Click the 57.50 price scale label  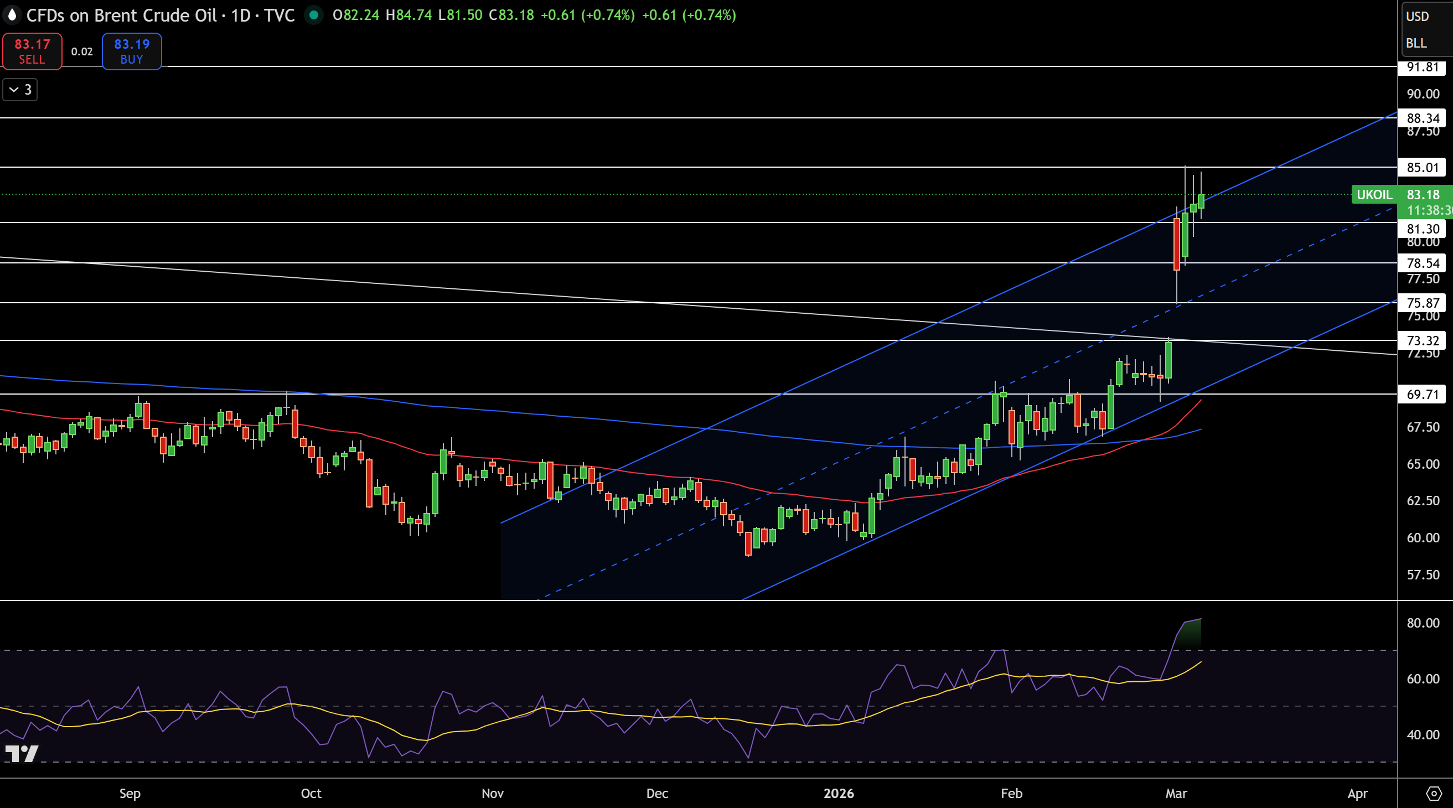coord(1423,575)
